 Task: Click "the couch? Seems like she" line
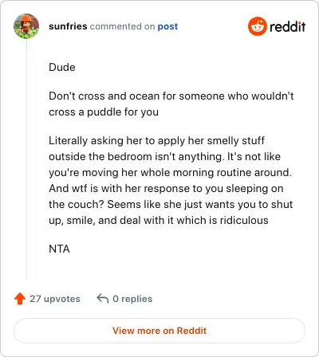point(171,204)
